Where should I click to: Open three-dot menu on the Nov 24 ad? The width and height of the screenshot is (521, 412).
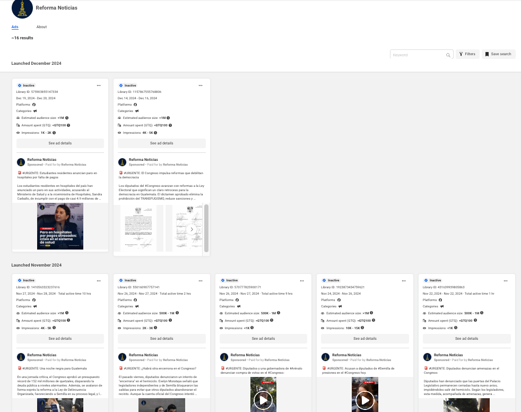coord(404,281)
